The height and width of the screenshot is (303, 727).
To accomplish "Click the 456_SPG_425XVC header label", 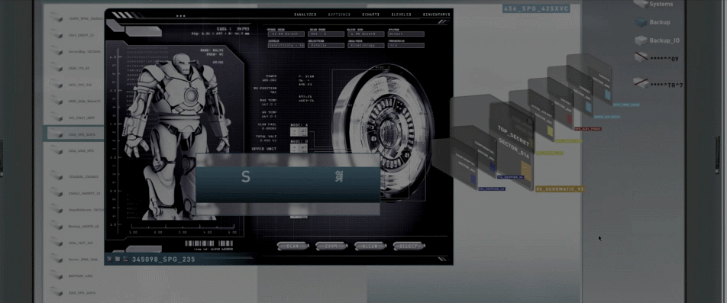I will point(535,8).
